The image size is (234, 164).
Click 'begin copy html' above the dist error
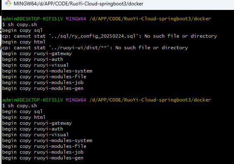[24, 42]
